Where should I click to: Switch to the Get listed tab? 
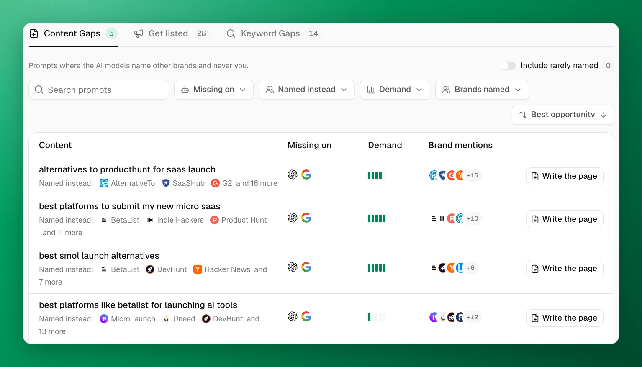[x=171, y=33]
